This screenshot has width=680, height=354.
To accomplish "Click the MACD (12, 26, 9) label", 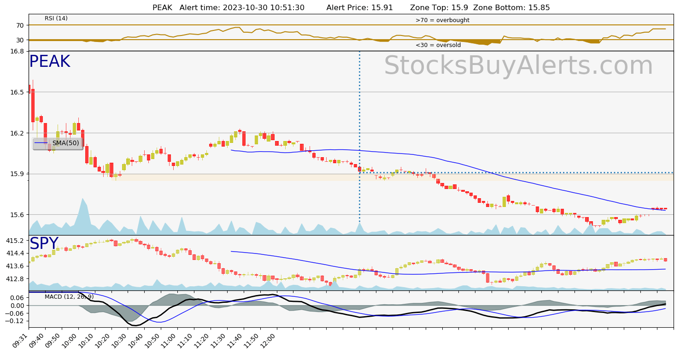I will click(x=69, y=296).
